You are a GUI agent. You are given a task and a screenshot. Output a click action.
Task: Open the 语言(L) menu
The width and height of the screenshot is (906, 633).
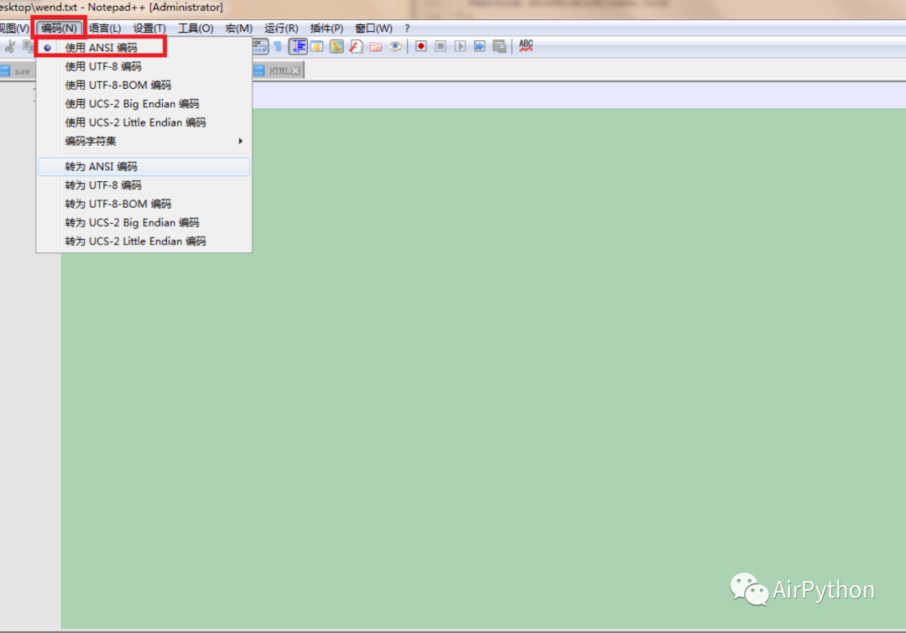click(x=105, y=29)
